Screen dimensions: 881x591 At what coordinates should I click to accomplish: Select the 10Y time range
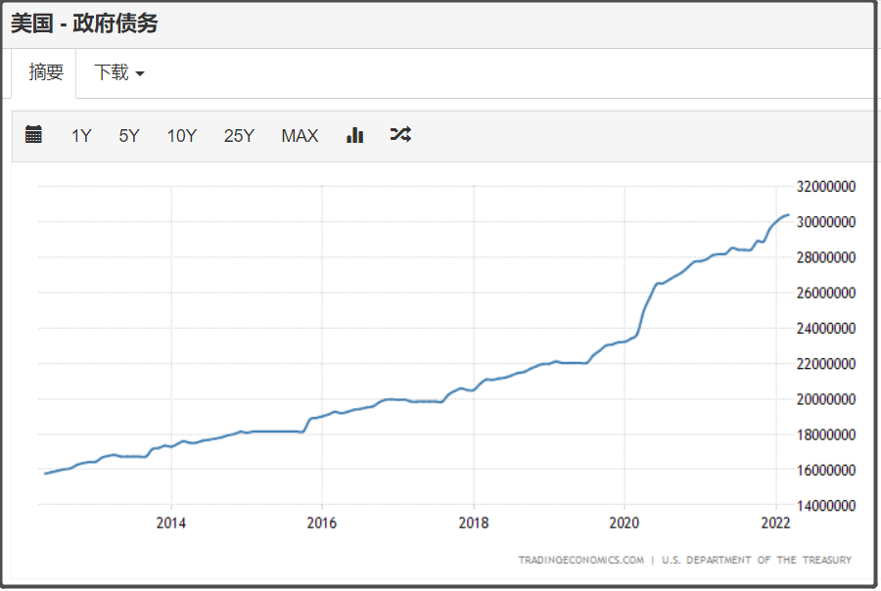182,135
